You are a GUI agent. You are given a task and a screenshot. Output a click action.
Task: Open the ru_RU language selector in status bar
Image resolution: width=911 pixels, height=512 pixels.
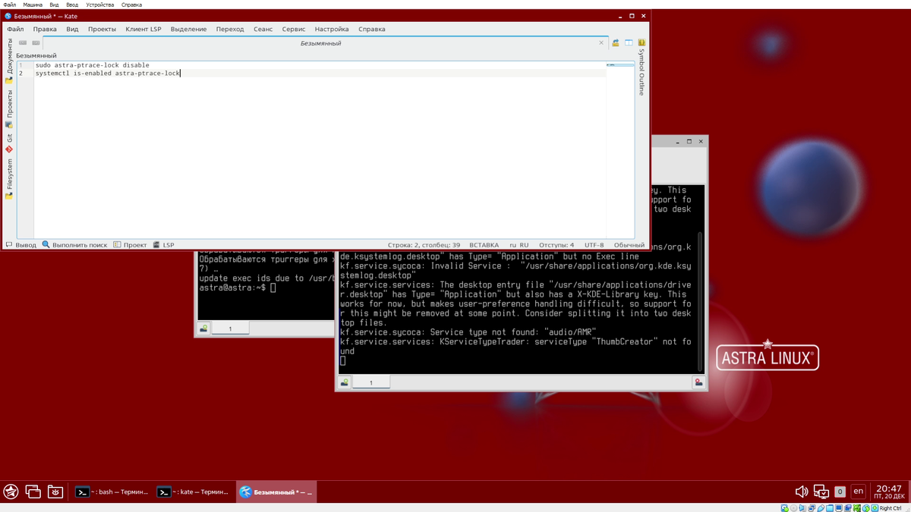pos(519,245)
